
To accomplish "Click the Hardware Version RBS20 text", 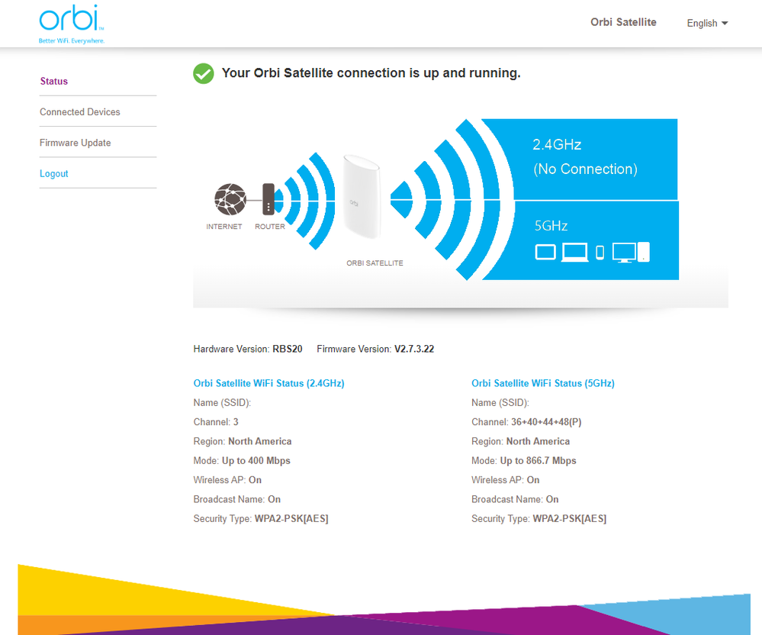I will (248, 349).
